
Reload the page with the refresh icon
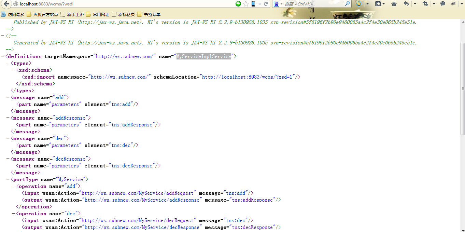pyautogui.click(x=266, y=4)
